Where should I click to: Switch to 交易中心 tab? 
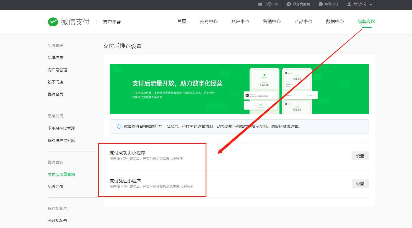tap(209, 22)
